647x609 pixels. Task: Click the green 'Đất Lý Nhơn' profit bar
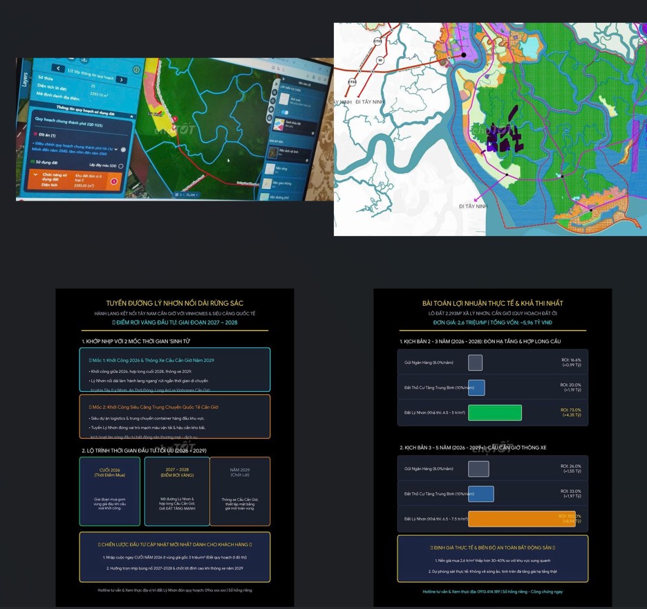coord(495,412)
